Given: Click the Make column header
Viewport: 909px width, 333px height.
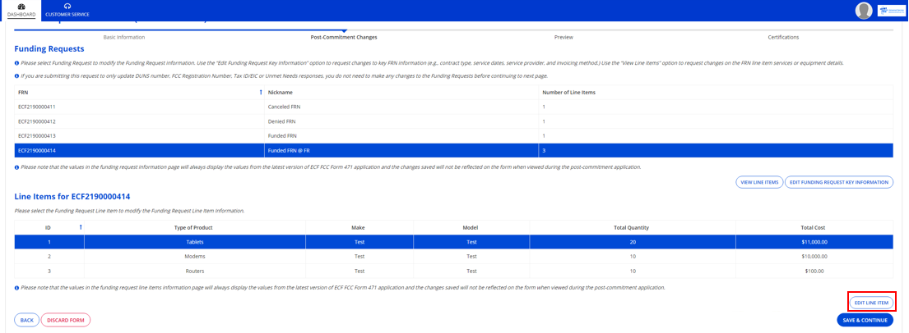Looking at the screenshot, I should pos(359,228).
